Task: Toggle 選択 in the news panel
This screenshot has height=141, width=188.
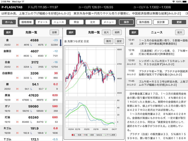Action: (x=133, y=32)
